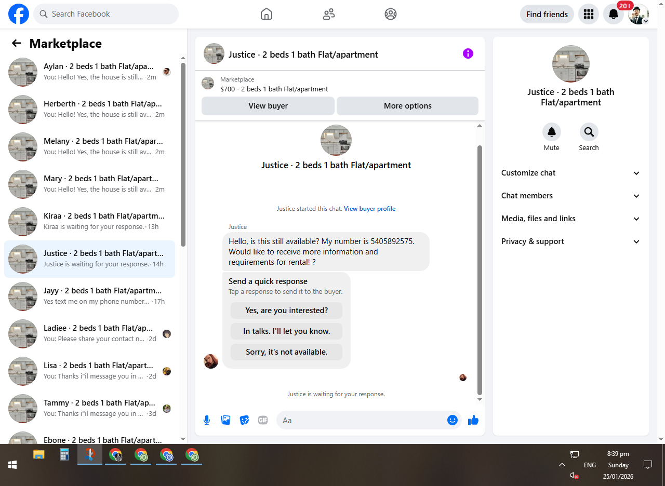Screen dimensions: 665x486
Task: Click the listing thumbnail in right panel
Action: coord(571,64)
